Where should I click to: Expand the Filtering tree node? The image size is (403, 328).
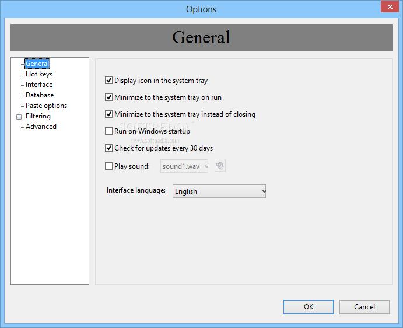click(x=19, y=117)
